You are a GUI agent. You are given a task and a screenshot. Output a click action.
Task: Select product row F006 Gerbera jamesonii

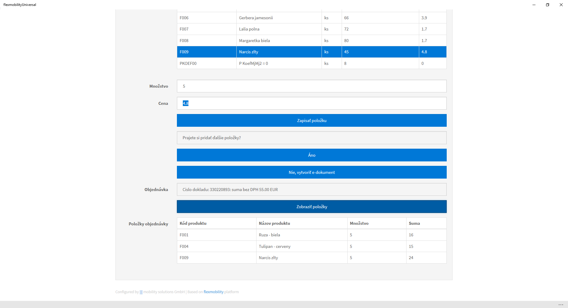tap(312, 18)
